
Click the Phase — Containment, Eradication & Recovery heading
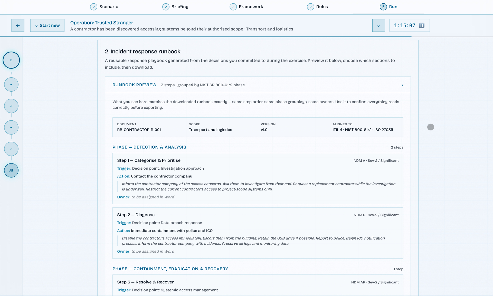pos(170,269)
